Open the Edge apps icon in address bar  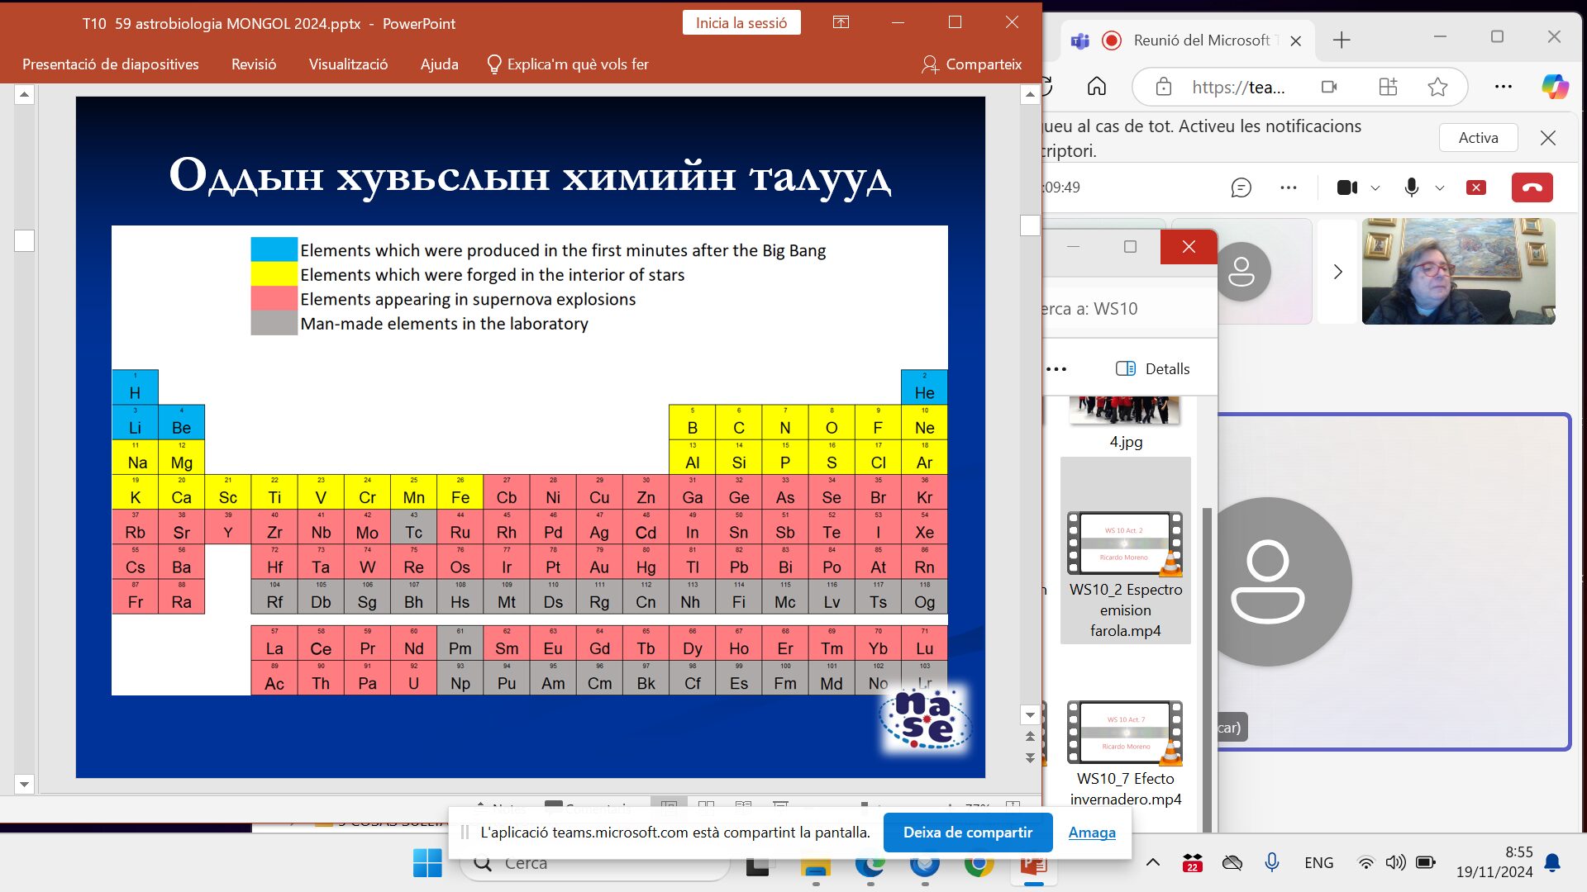click(x=1388, y=87)
